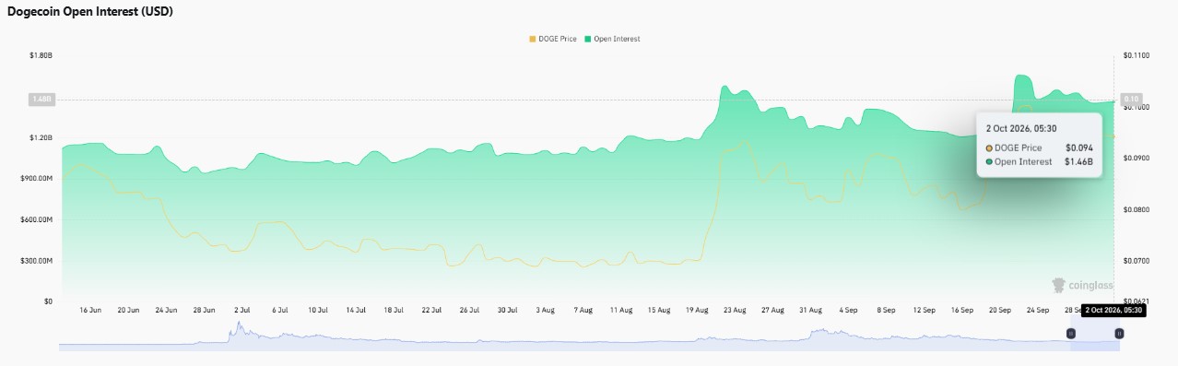Click the 1.48B left axis marker
The width and height of the screenshot is (1178, 366).
42,99
